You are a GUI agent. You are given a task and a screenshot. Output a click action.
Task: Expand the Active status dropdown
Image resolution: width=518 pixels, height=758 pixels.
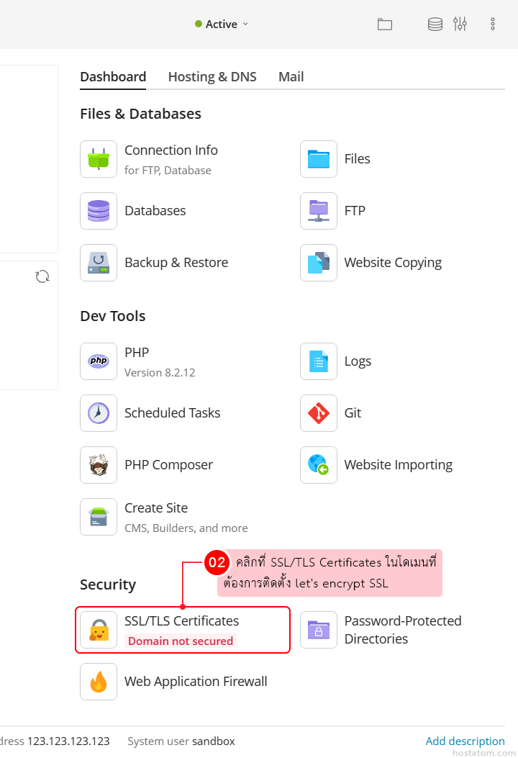pyautogui.click(x=222, y=24)
